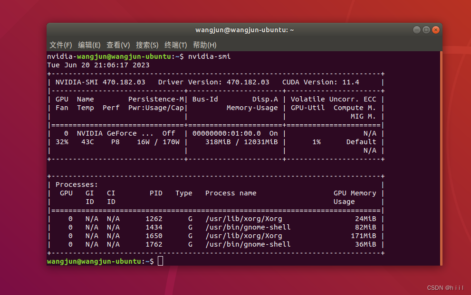Click the NVIDIA GeForce ... GPU name
The height and width of the screenshot is (295, 471).
[x=115, y=133]
